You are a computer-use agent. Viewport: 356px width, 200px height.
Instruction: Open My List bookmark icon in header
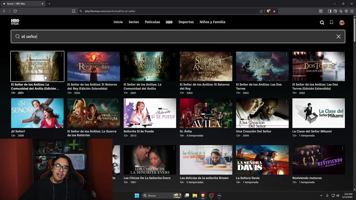[x=332, y=22]
